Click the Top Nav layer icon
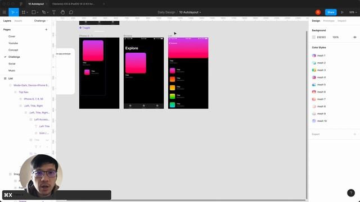 tap(15, 92)
